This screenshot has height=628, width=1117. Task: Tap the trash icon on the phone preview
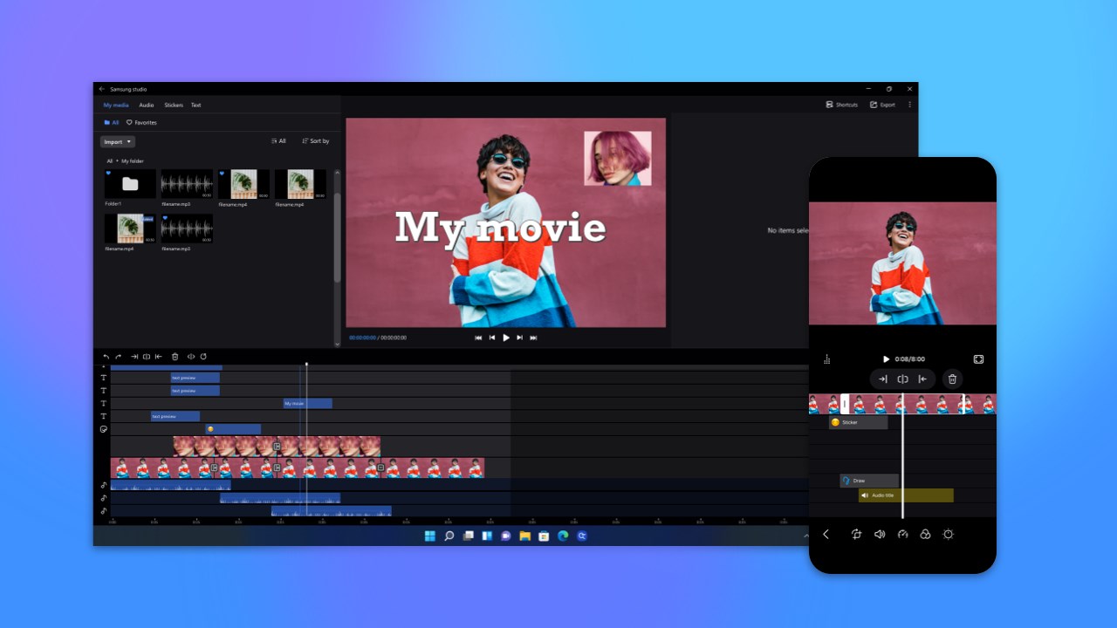(x=952, y=379)
